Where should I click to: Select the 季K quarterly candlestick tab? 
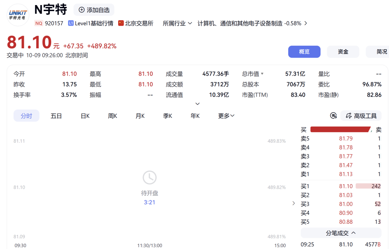[x=167, y=116]
